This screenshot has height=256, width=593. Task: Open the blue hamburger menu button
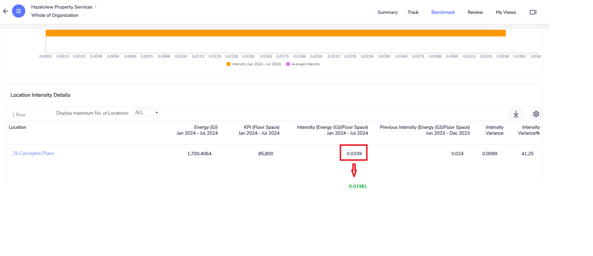tap(18, 11)
